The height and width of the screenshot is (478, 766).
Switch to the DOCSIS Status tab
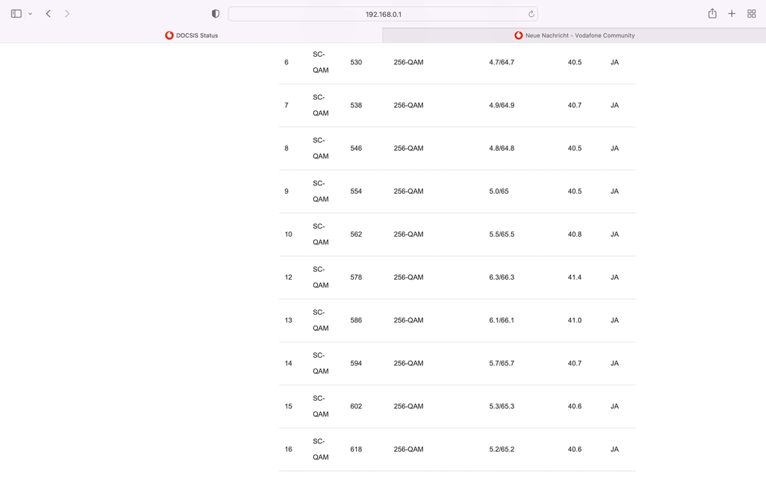[191, 35]
